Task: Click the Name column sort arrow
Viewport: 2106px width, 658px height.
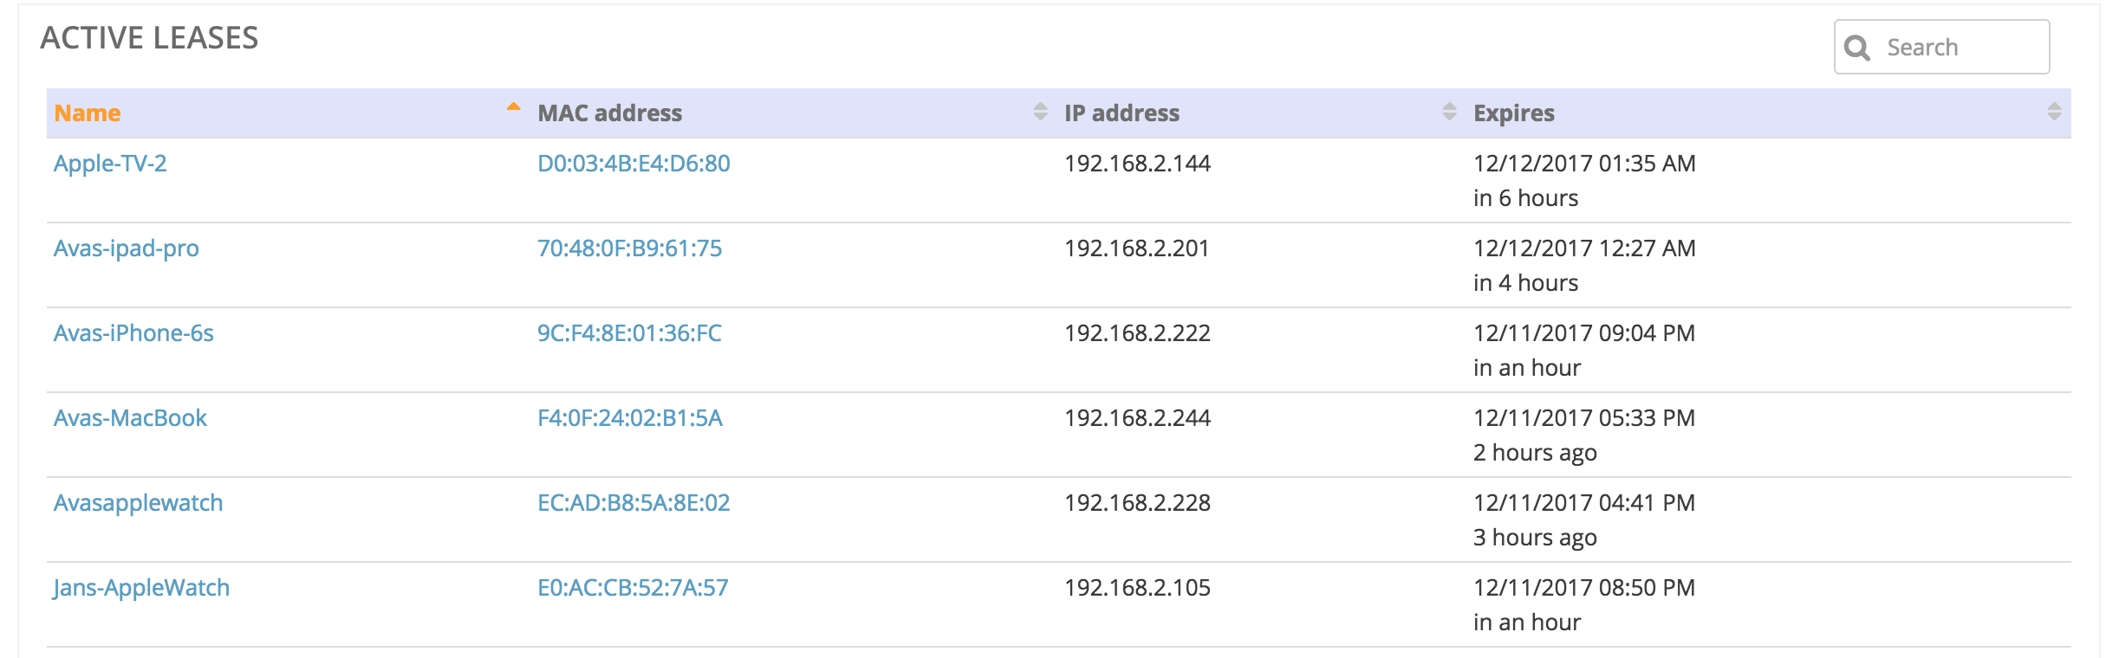Action: (514, 106)
